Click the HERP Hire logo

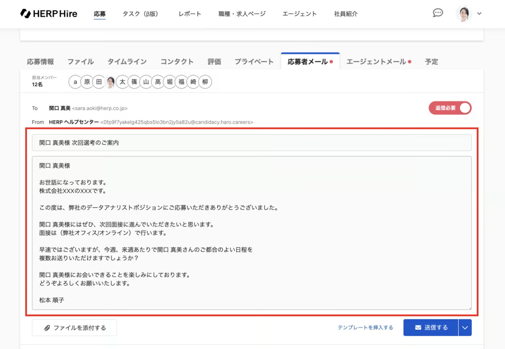[49, 14]
